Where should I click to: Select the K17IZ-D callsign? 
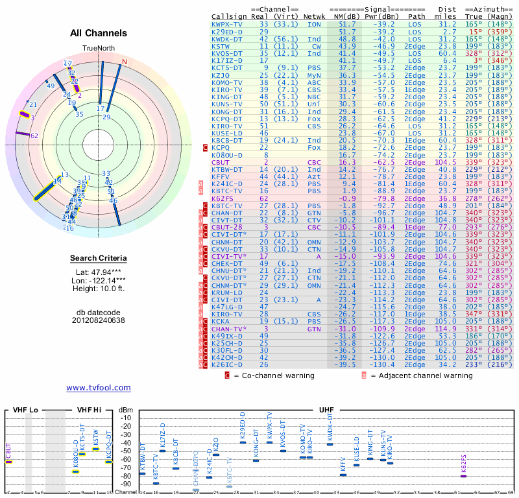226,61
